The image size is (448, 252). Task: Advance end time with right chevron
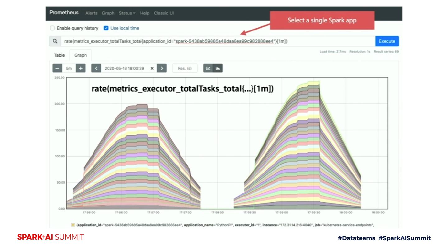(x=162, y=68)
